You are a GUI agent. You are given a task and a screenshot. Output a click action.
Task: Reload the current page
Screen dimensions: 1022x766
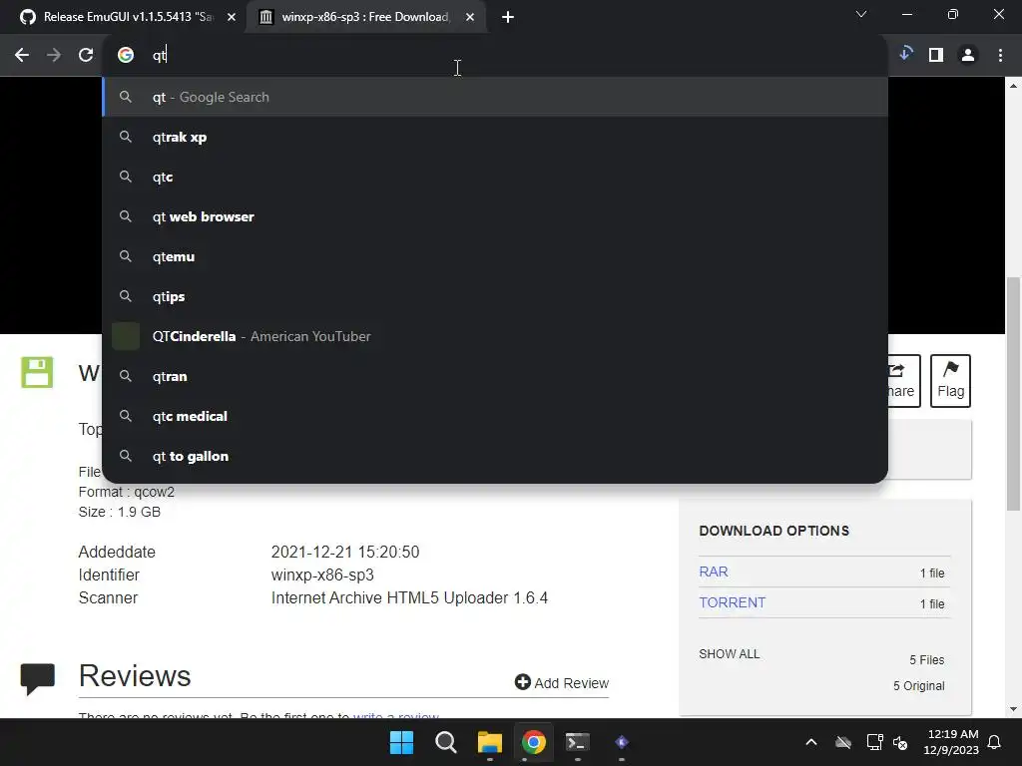point(86,56)
